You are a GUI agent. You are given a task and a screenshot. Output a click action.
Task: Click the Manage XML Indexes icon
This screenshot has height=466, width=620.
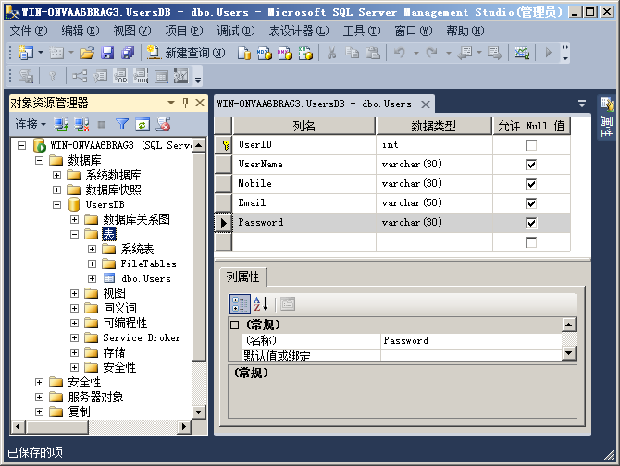(141, 76)
